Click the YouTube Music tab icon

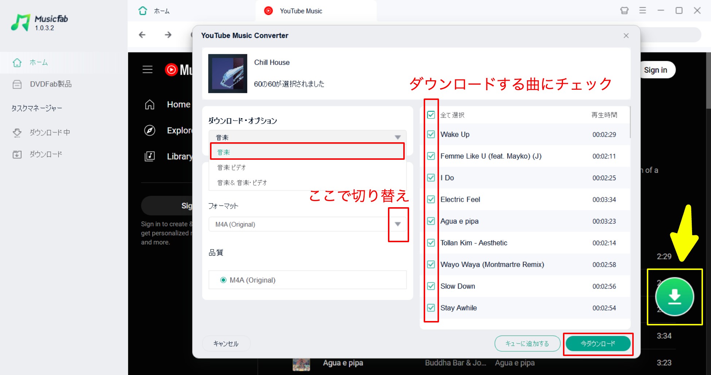268,11
